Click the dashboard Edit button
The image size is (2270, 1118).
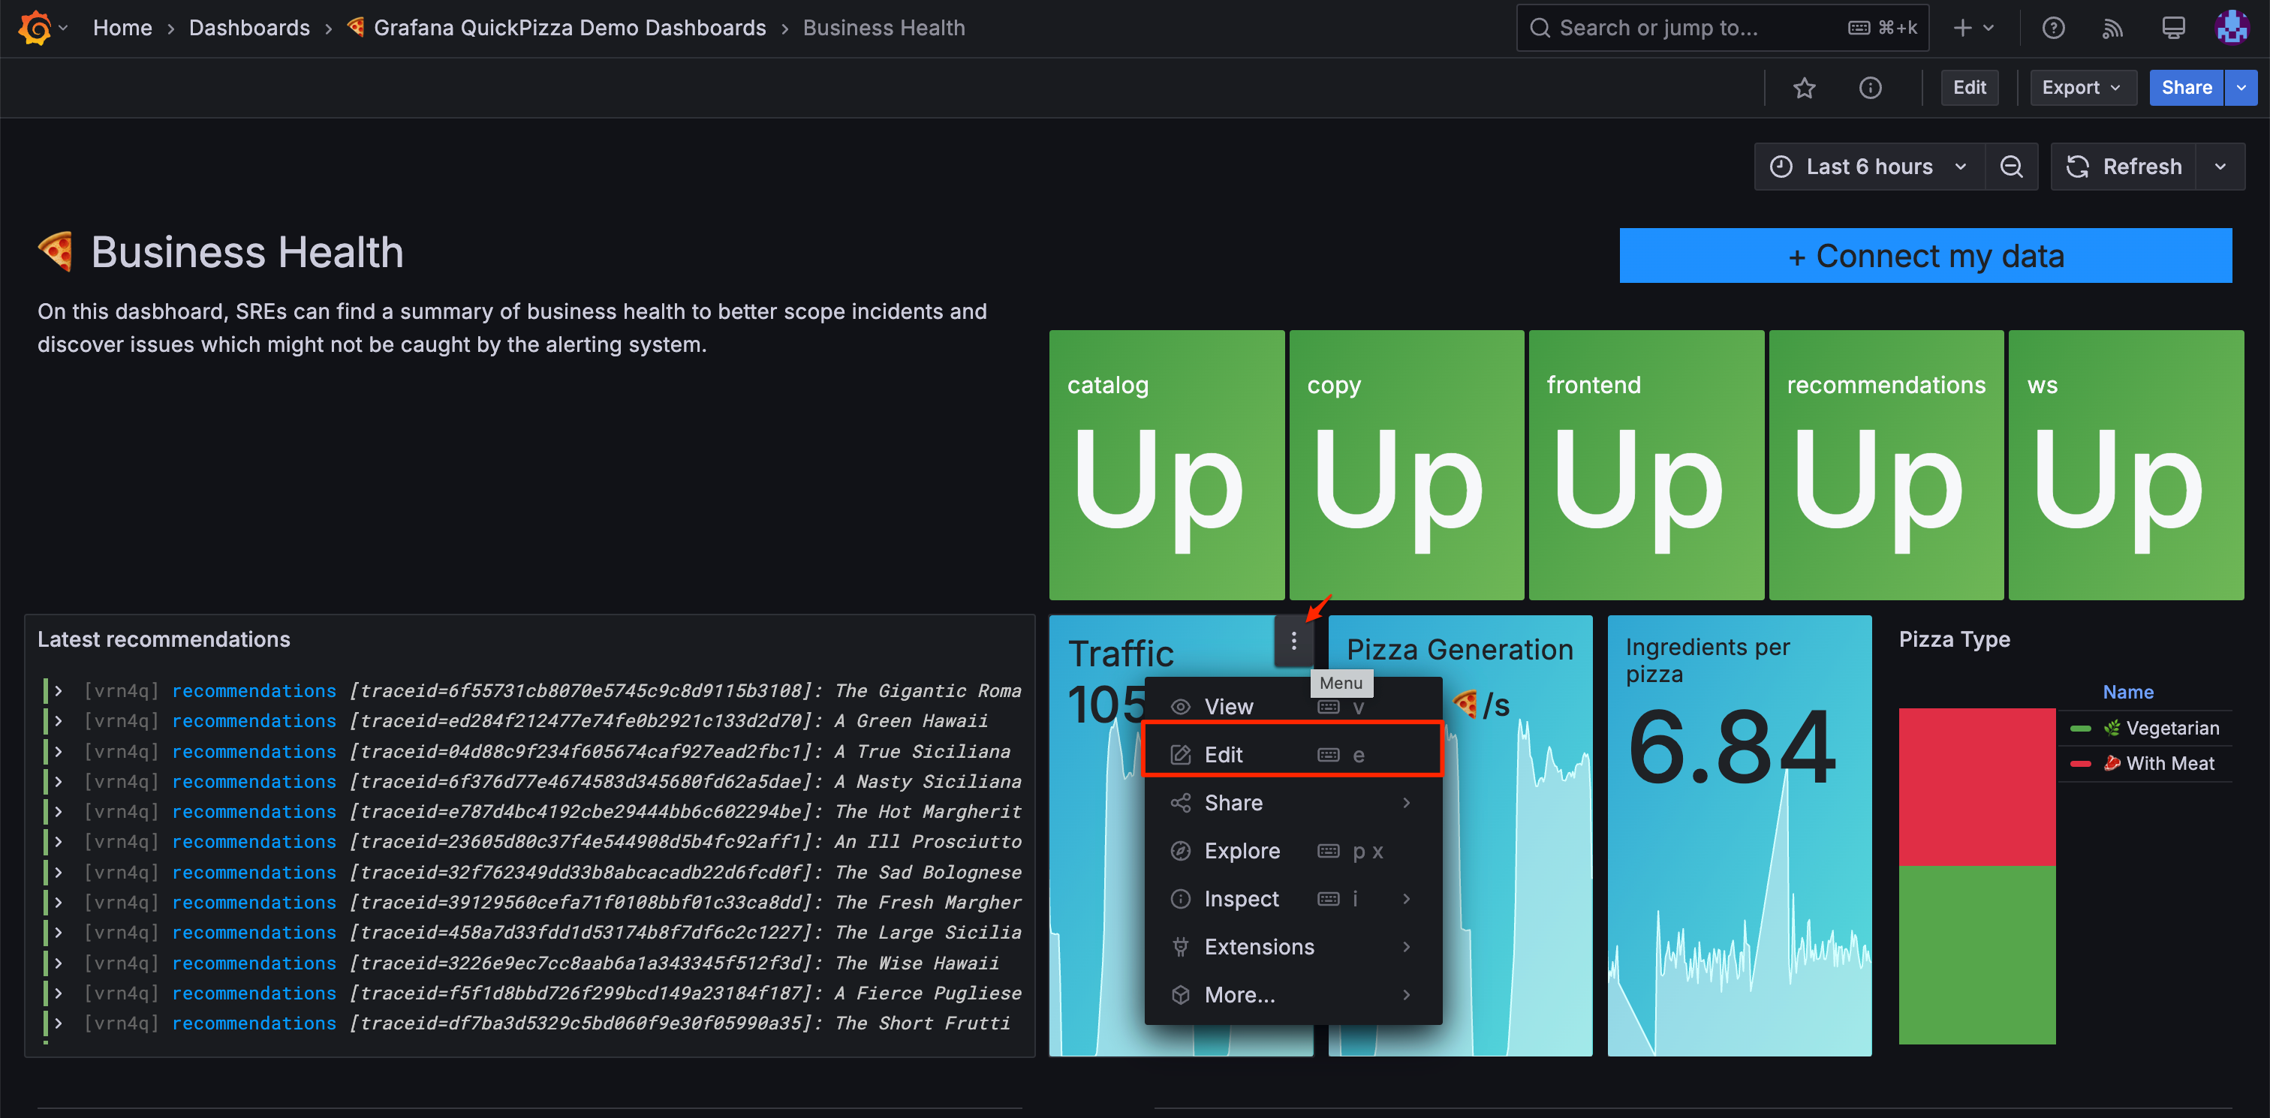tap(1969, 88)
